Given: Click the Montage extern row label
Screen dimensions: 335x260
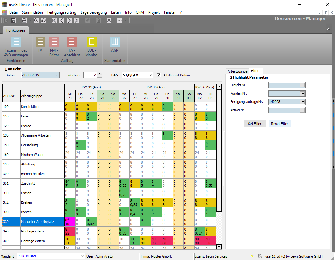Looking at the screenshot, I should [33, 241].
